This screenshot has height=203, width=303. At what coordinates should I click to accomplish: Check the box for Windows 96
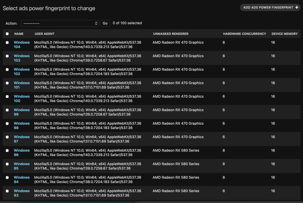click(x=7, y=150)
